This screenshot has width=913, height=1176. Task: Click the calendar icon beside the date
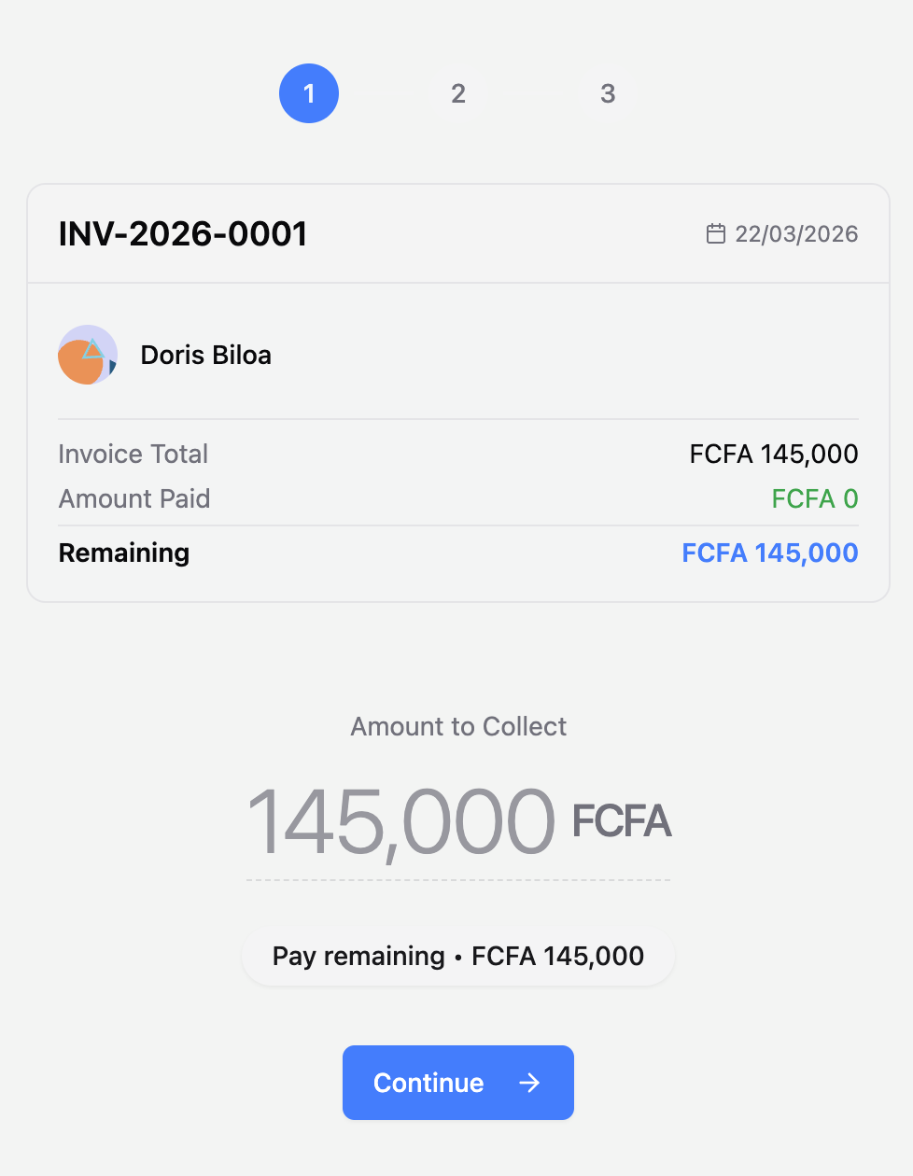pos(715,233)
